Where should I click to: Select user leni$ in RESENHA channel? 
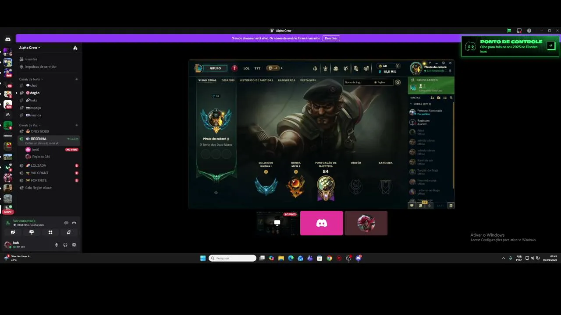(x=36, y=150)
